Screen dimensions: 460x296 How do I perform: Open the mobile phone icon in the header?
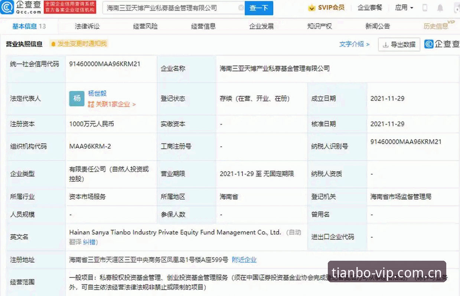tap(425, 8)
